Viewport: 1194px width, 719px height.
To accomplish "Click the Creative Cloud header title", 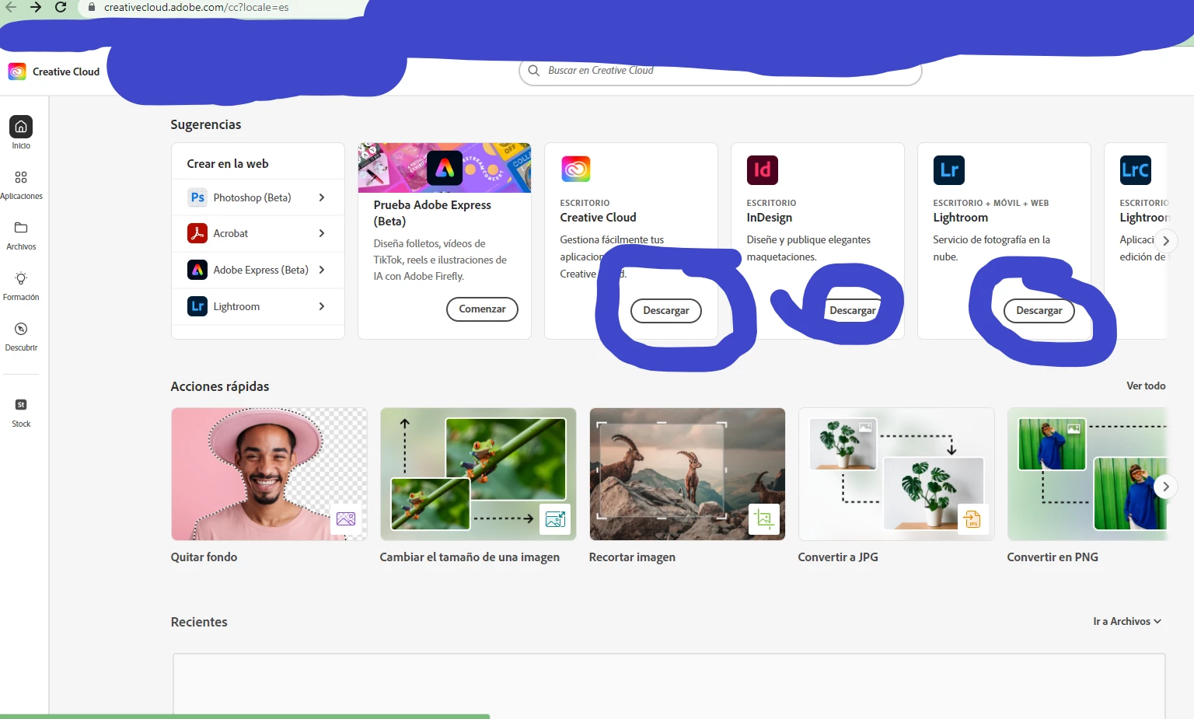I will [66, 72].
